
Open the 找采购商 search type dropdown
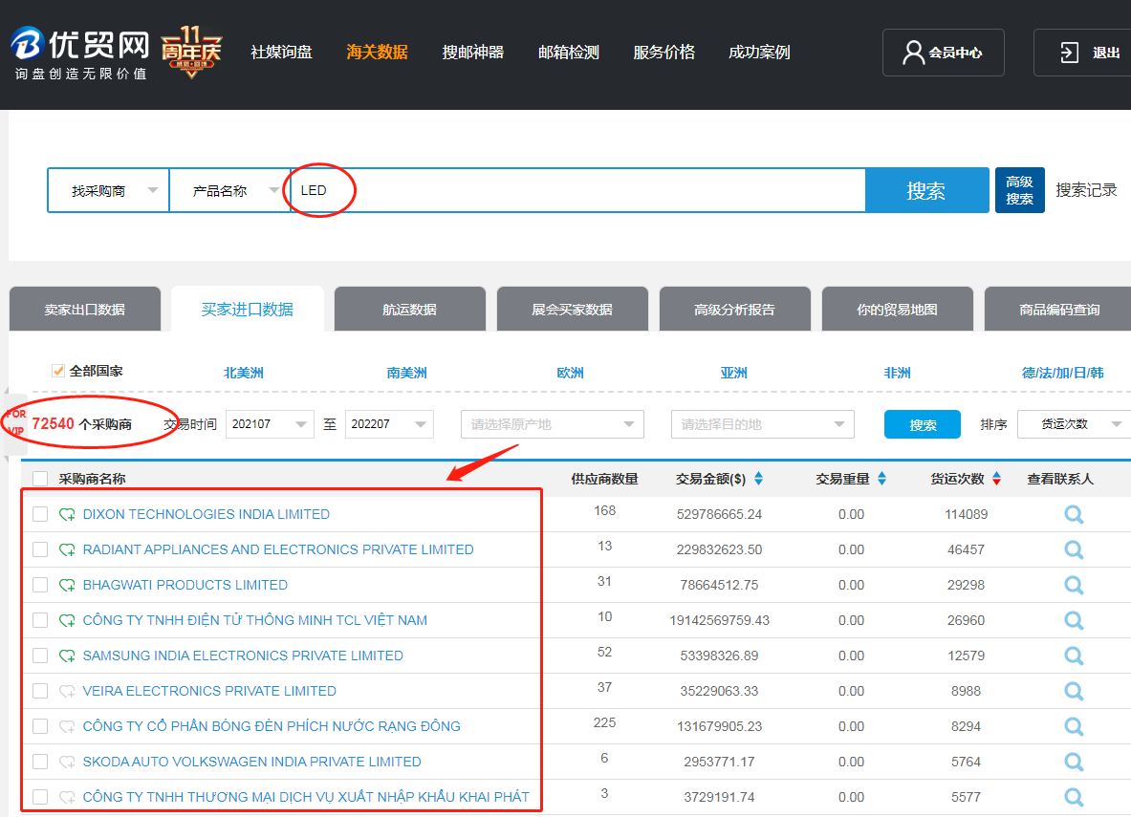click(108, 190)
